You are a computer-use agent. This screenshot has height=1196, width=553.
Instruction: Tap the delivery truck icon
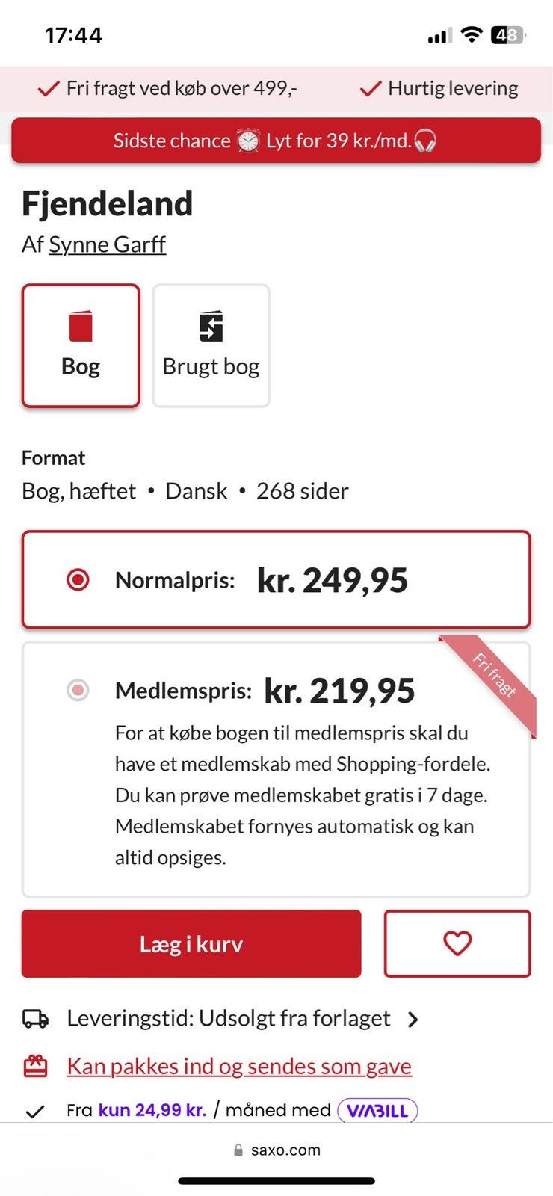coord(35,1018)
